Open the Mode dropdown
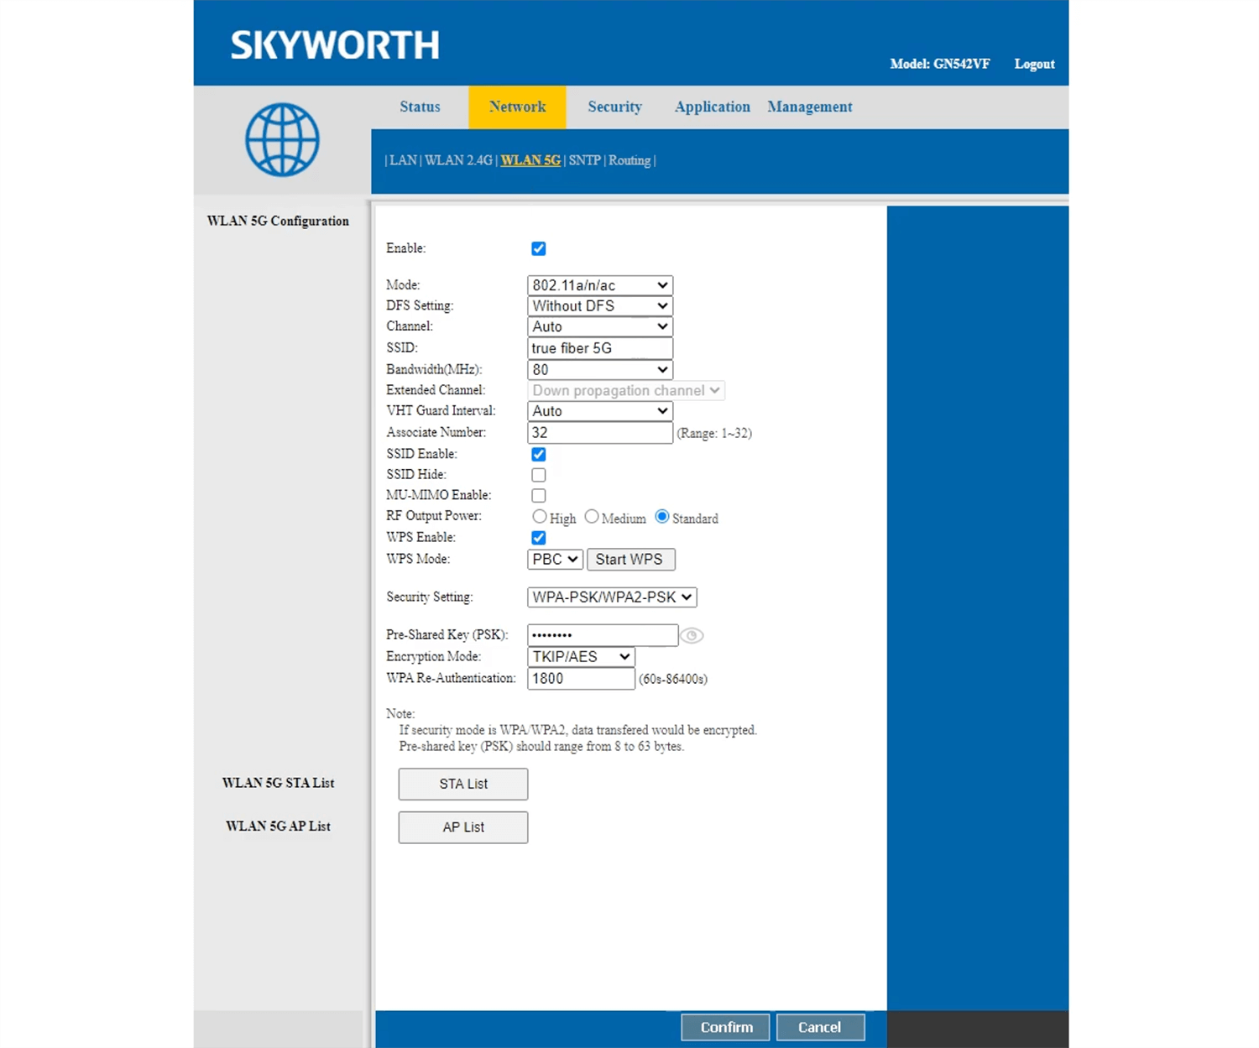Screen dimensions: 1259x1048 [599, 285]
